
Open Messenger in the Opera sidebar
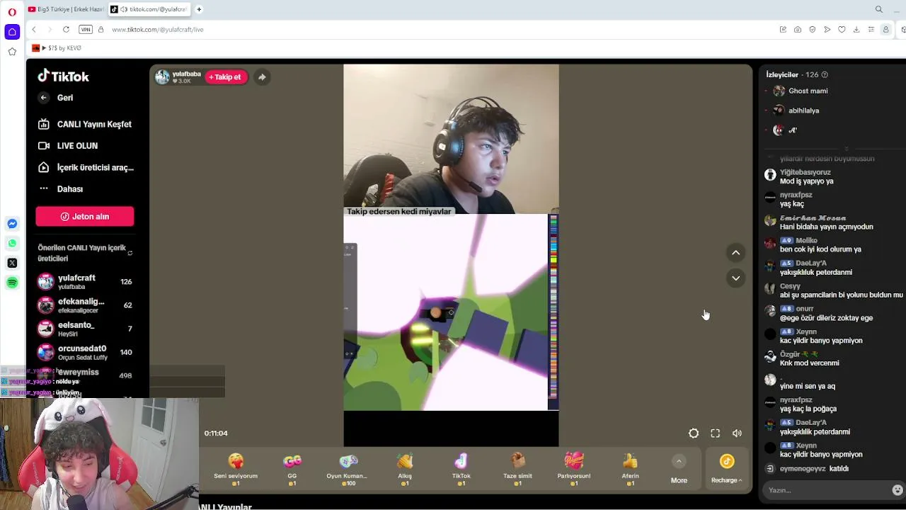12,224
